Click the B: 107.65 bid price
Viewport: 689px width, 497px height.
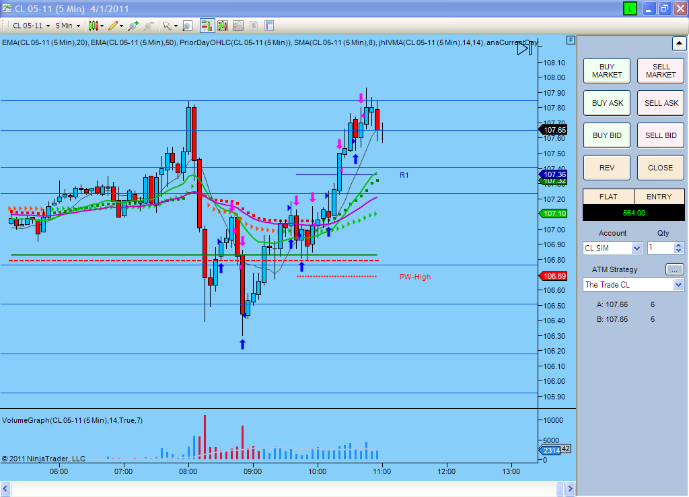612,319
